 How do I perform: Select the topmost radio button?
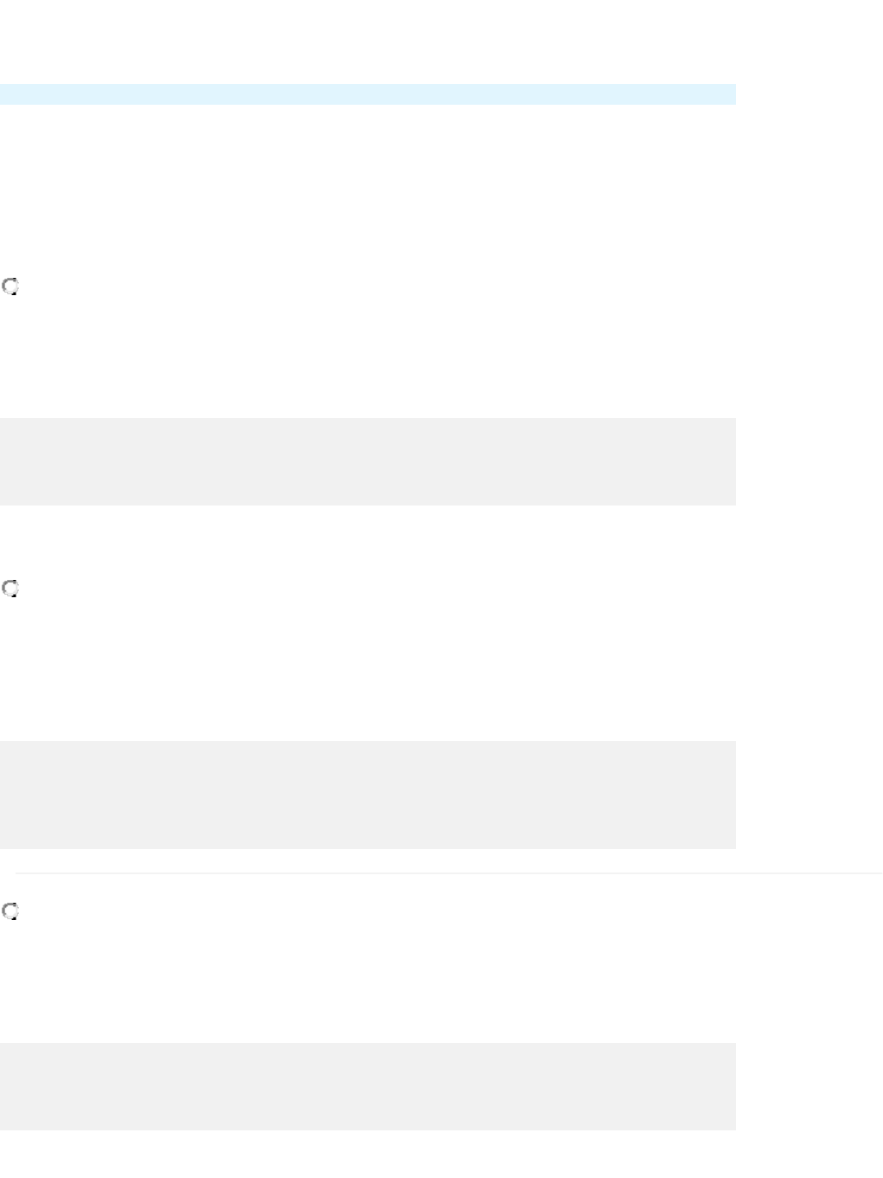pos(10,286)
